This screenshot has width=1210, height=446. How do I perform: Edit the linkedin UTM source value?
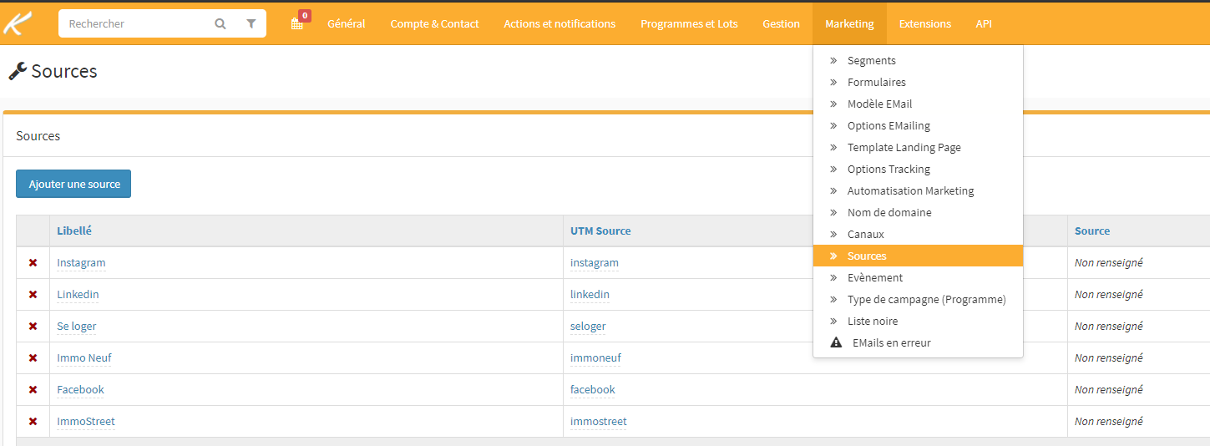tap(590, 295)
